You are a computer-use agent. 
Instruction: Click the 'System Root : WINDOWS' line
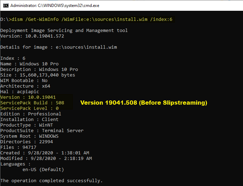(29, 136)
